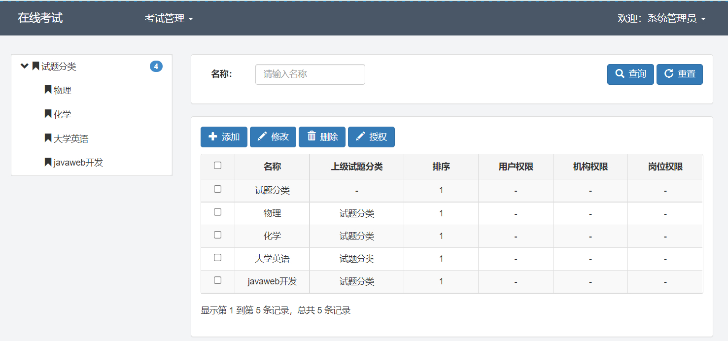Check the checkbox for the 物理 row
Screen dimensions: 728x341
217,212
